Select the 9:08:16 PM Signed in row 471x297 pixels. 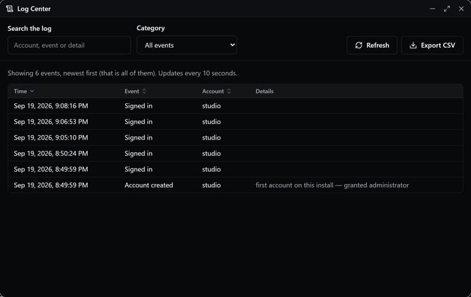[x=235, y=106]
